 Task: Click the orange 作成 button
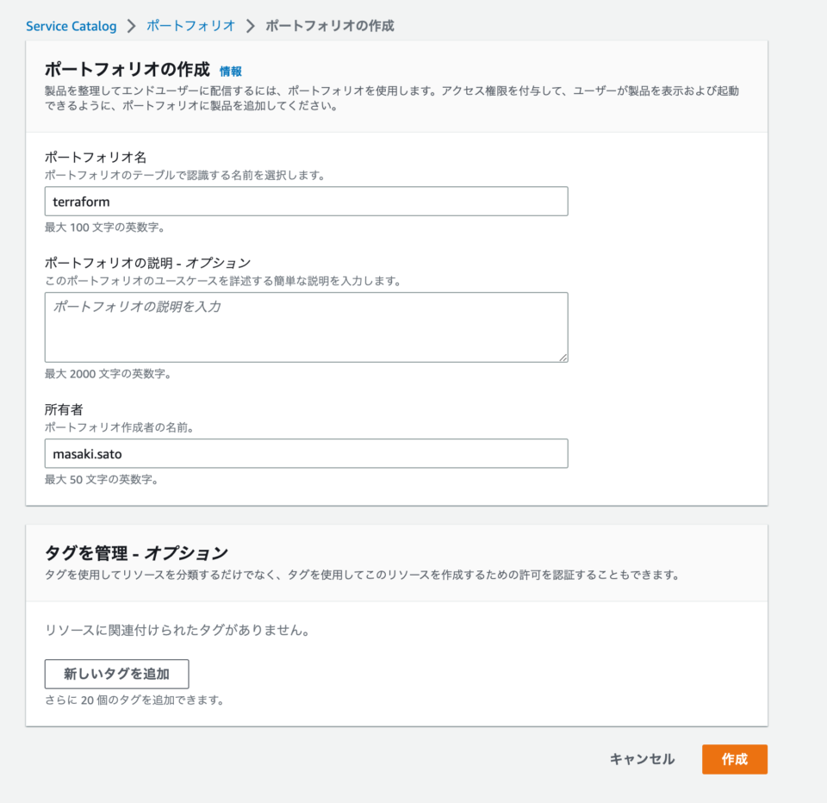point(734,759)
